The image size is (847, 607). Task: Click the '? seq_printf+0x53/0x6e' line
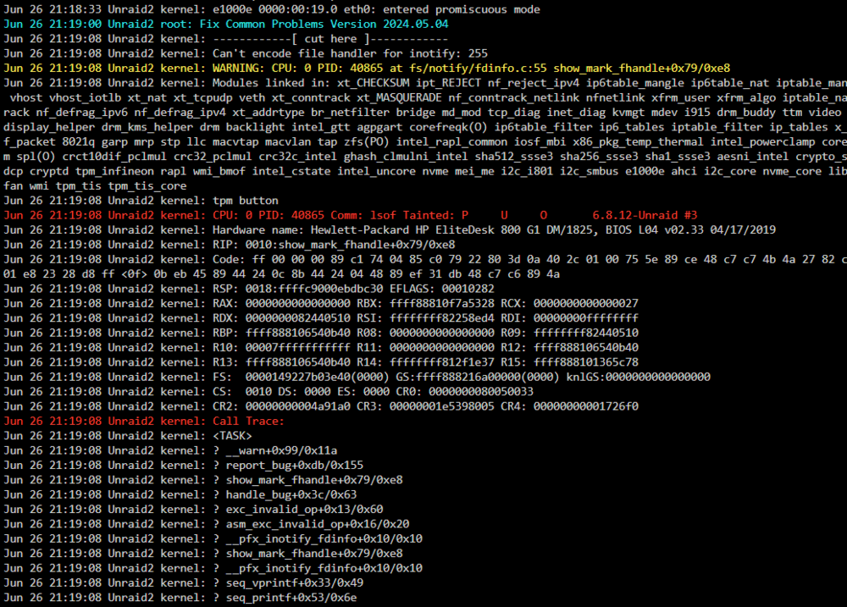tap(180, 597)
